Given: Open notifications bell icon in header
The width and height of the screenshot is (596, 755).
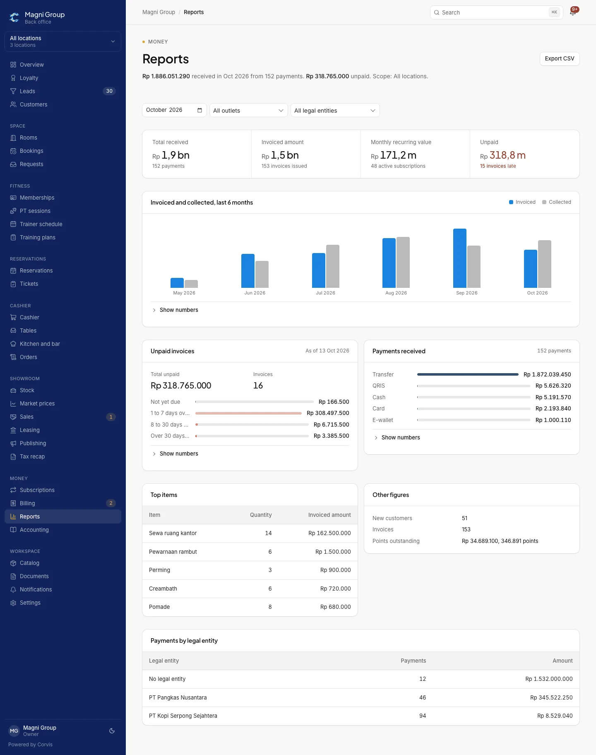Looking at the screenshot, I should pos(573,12).
